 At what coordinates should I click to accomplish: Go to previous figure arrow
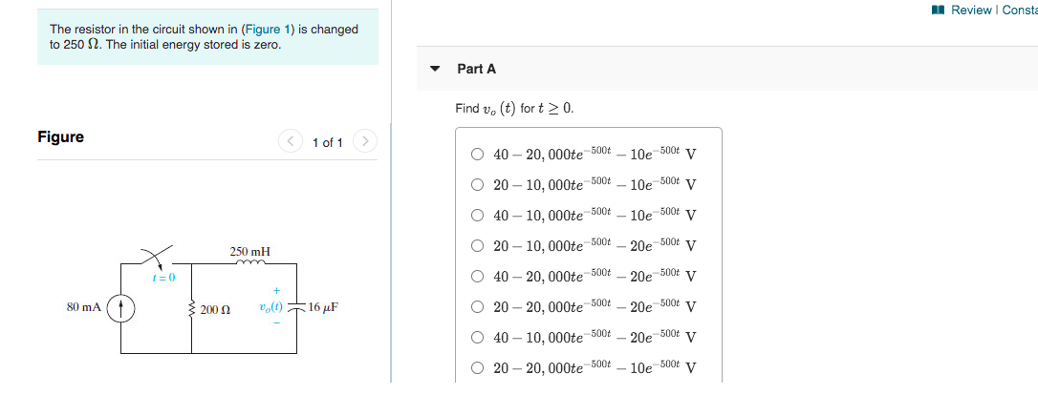[x=290, y=141]
